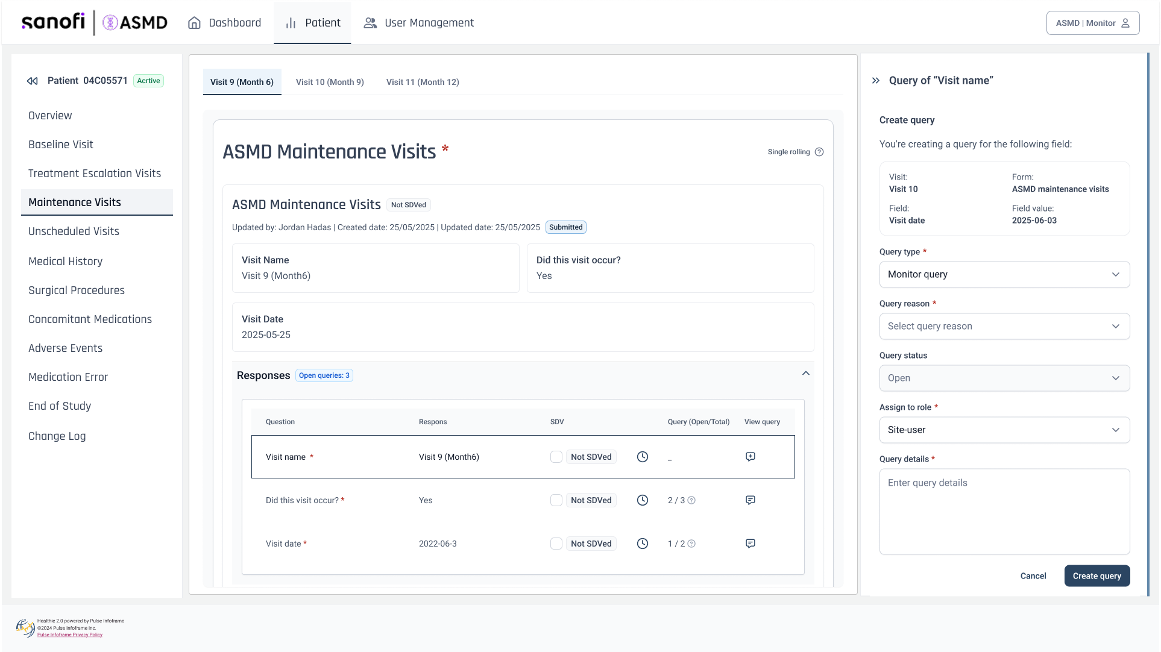Screen dimensions: 1161x652
Task: Open Baseline Visit in the sidebar
Action: point(61,145)
